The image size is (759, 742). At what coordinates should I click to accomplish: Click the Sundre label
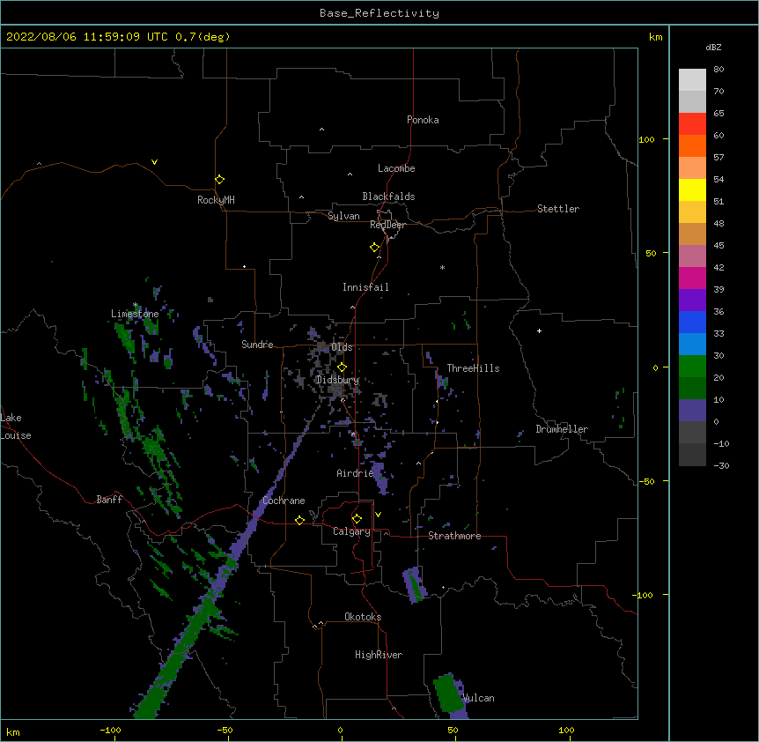pyautogui.click(x=257, y=345)
